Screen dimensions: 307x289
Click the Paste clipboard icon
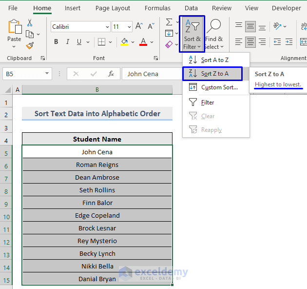(x=14, y=27)
